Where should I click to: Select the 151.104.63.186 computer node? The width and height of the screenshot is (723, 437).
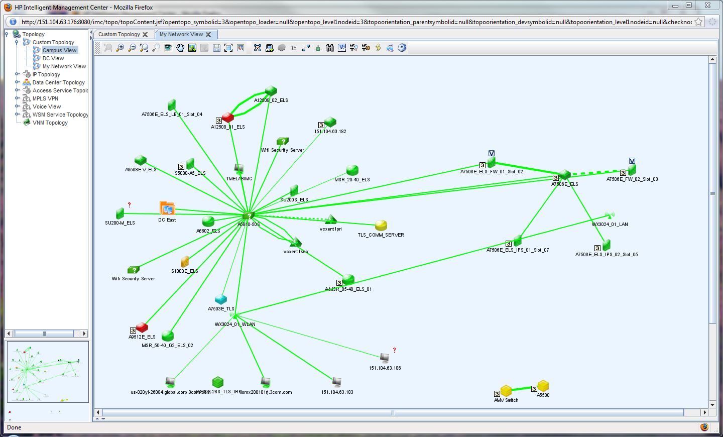pyautogui.click(x=385, y=358)
